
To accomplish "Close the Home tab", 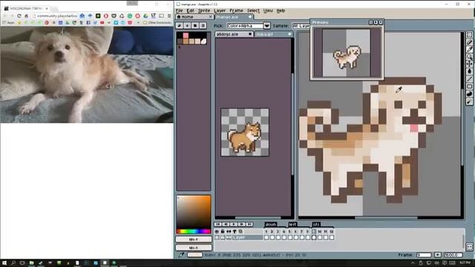I will [211, 17].
